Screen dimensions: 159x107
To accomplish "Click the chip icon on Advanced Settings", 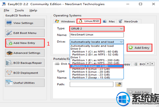I will 9,53.
